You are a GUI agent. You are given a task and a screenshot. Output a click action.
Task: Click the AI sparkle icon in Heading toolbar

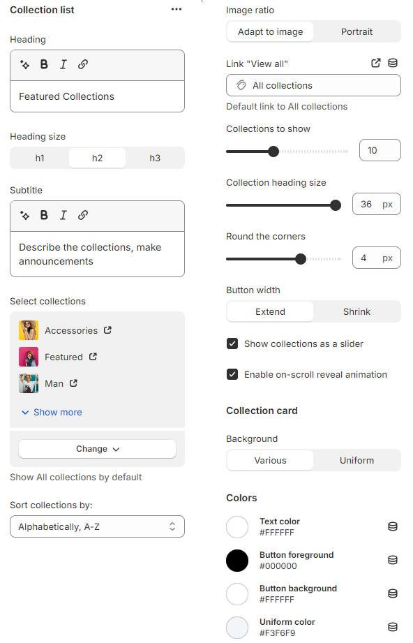[23, 64]
